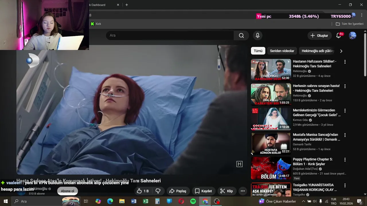Screen dimensions: 367x206
Task: Open OBS Studio from taskbar
Action: tap(217, 201)
